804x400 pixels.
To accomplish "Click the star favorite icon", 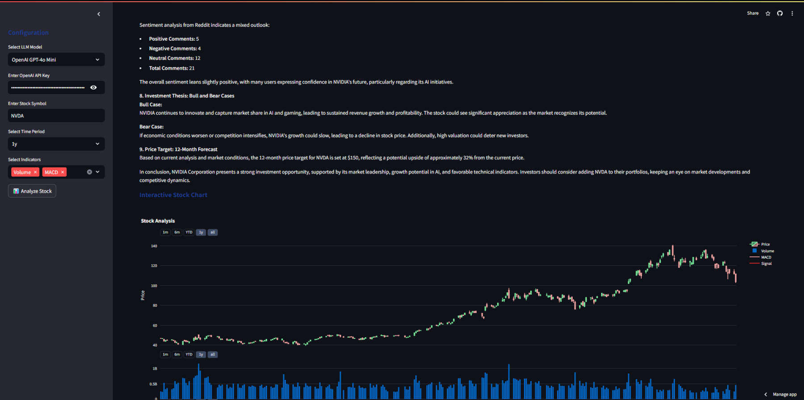I will coord(768,13).
